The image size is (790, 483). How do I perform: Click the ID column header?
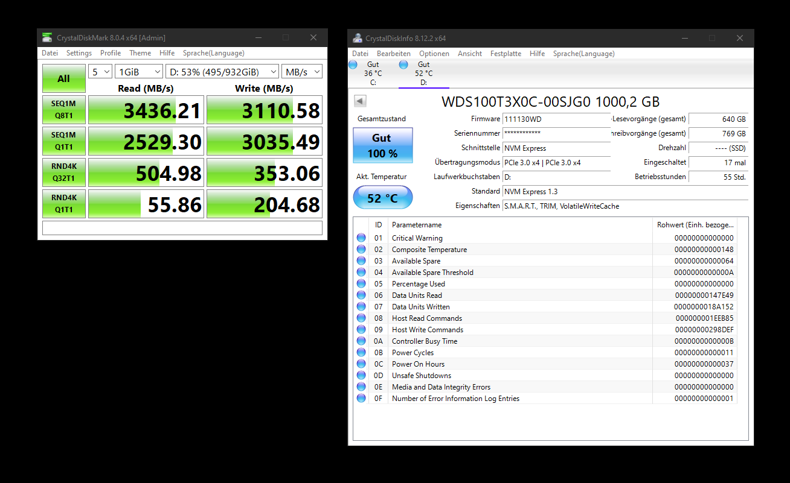[379, 225]
